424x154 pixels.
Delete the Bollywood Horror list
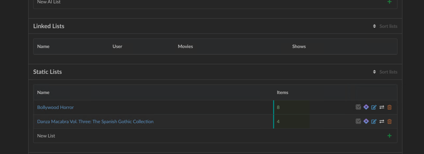point(390,107)
